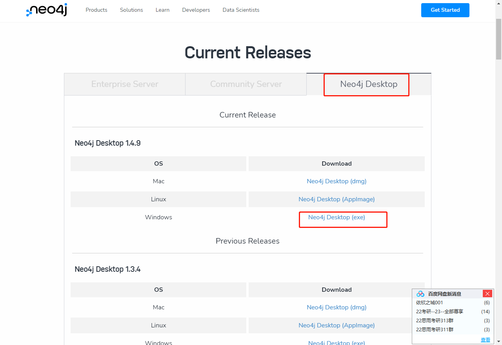Open the Products menu

click(x=96, y=10)
